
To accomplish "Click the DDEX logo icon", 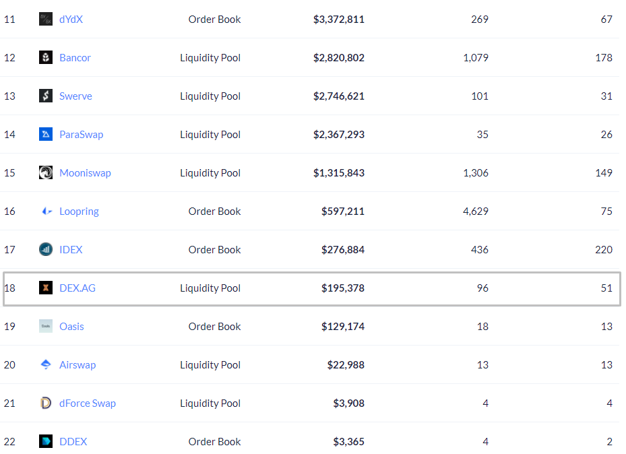I will 46,441.
